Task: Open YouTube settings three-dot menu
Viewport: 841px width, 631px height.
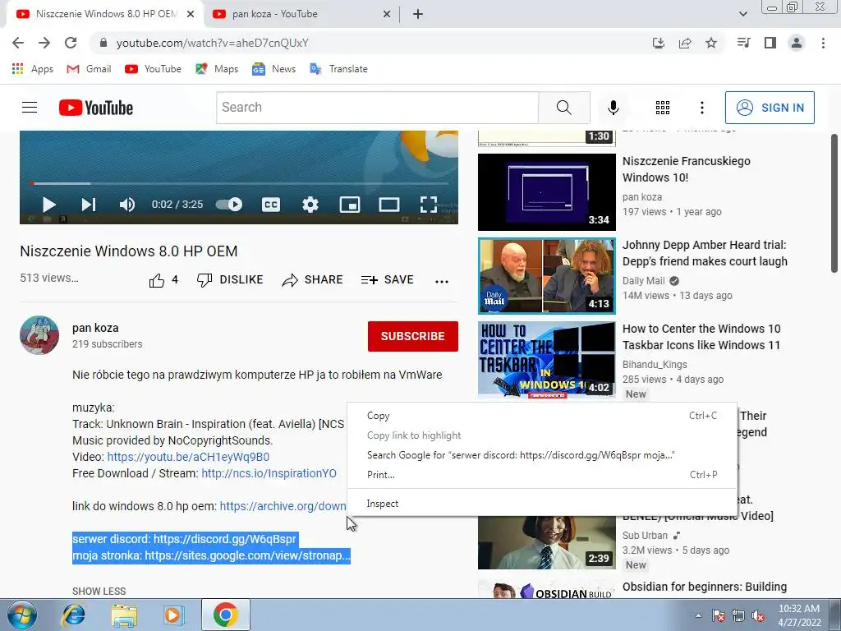Action: [701, 108]
